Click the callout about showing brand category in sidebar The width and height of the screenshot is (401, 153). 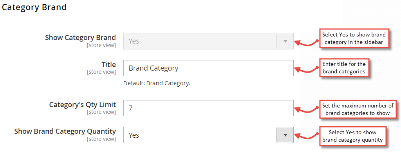[354, 38]
